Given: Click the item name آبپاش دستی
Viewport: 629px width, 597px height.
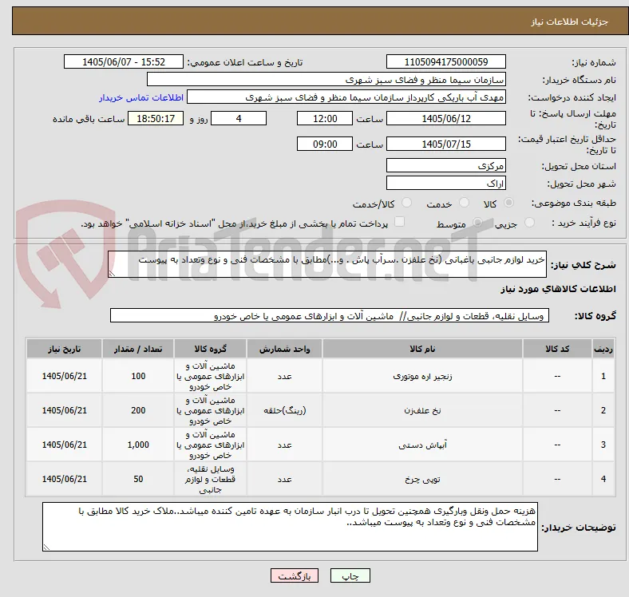Looking at the screenshot, I should [x=422, y=445].
